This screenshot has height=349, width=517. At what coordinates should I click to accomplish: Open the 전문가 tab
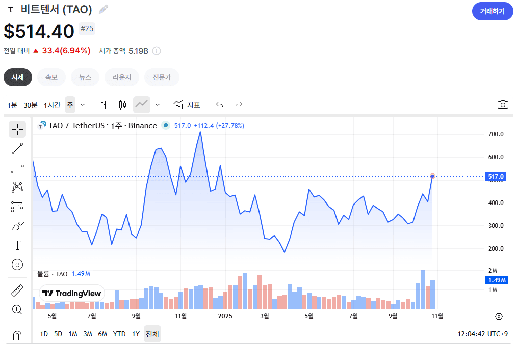[162, 77]
